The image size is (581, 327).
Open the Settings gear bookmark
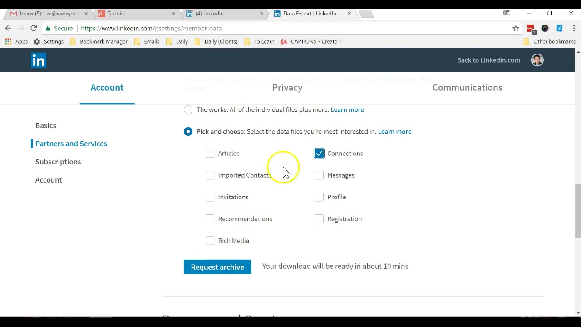pos(49,41)
